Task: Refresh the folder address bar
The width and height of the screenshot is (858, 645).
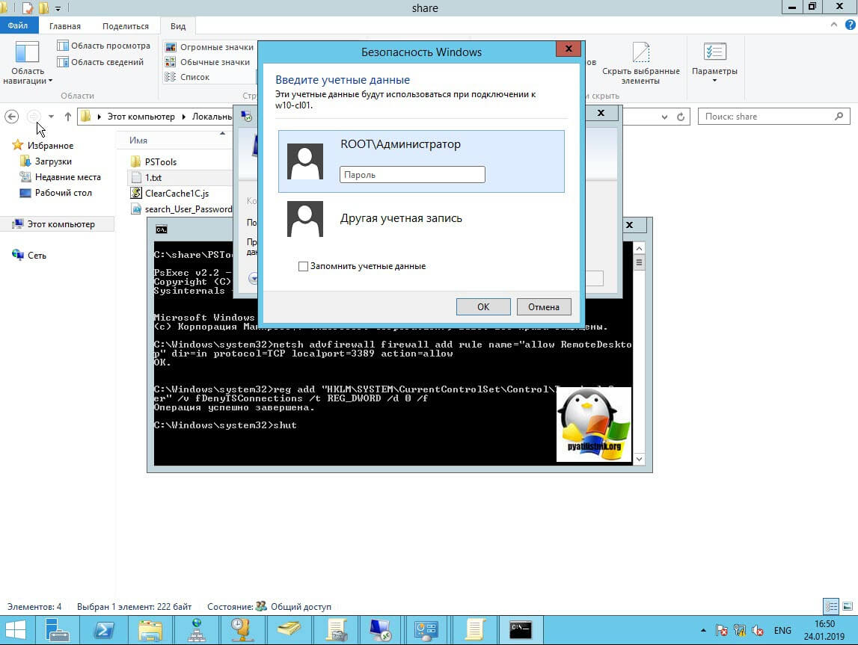Action: point(681,117)
